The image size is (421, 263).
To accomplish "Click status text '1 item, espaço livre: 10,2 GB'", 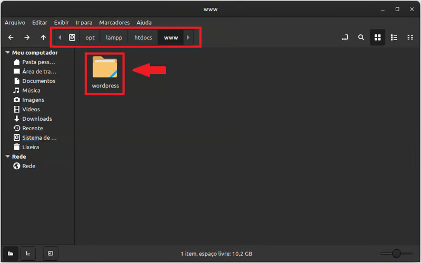I will pos(216,254).
